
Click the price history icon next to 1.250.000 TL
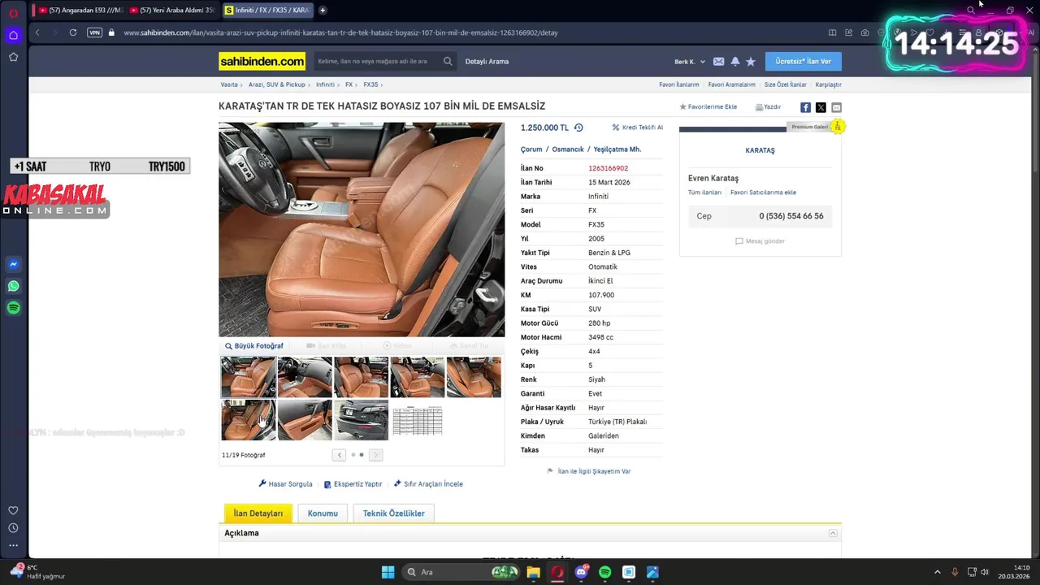tap(578, 128)
